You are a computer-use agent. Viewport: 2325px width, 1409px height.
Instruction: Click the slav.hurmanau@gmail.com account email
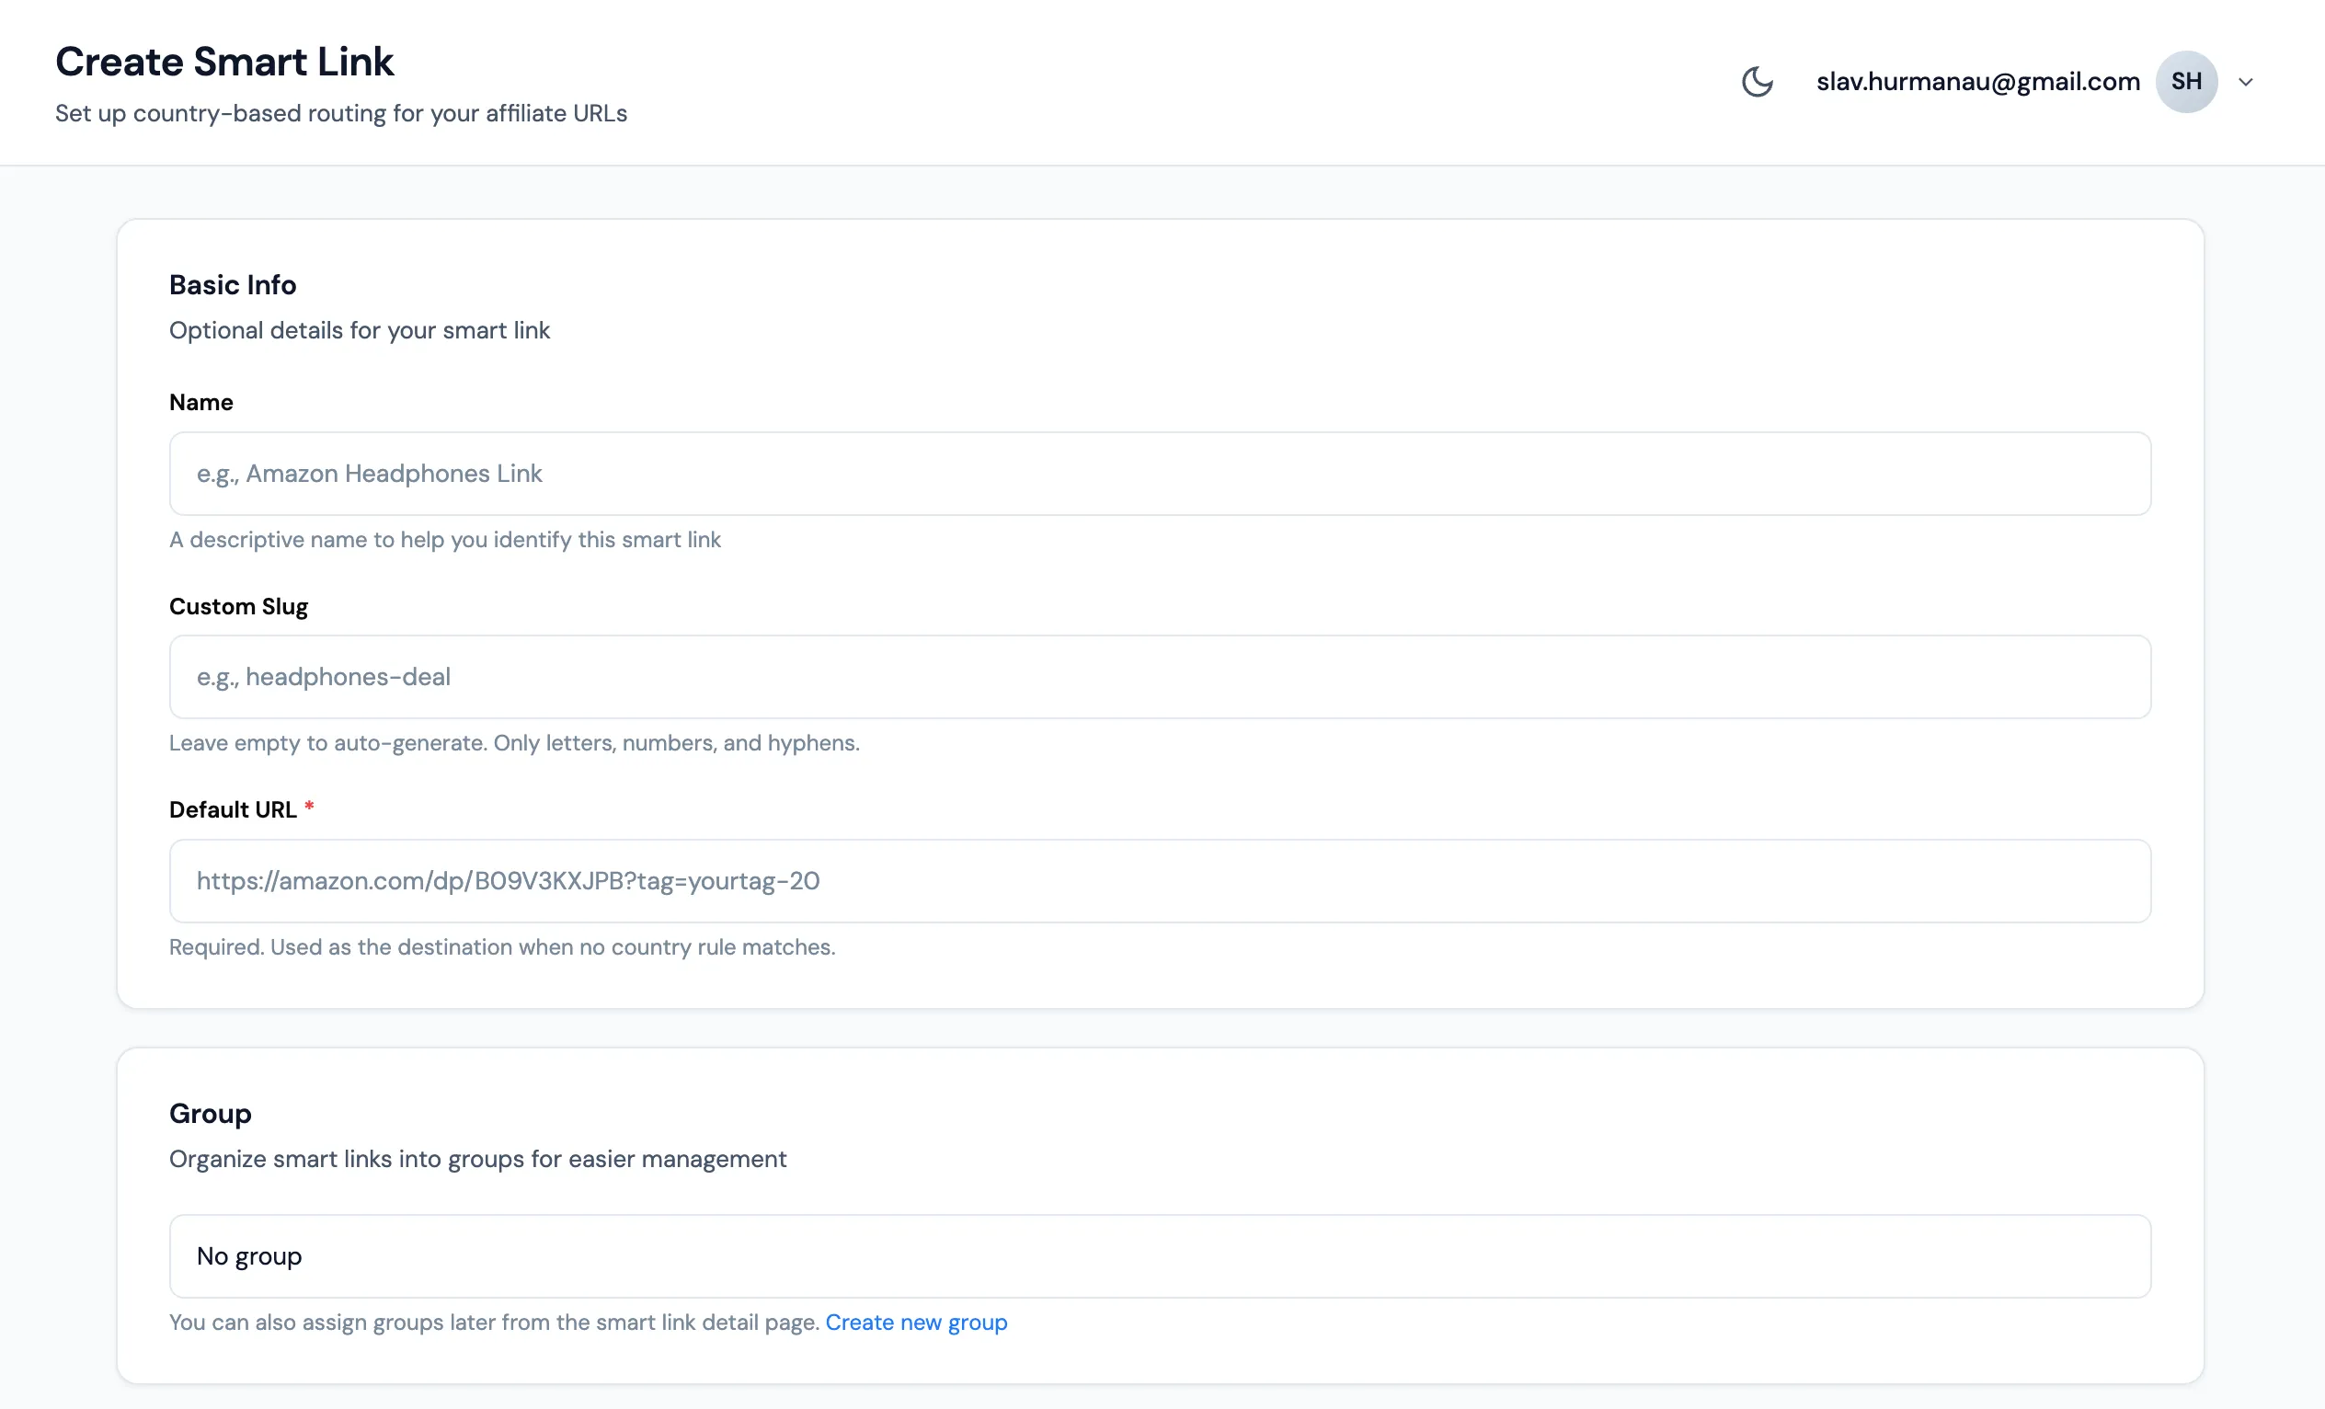(x=1977, y=82)
